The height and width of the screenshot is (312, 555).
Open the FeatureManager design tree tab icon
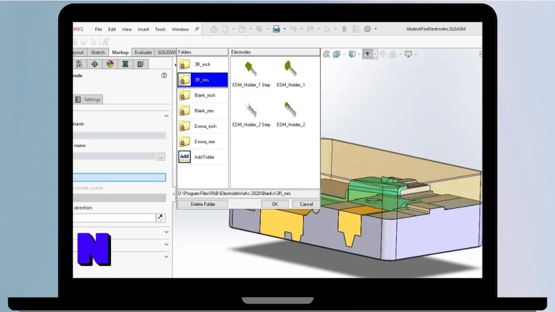tap(79, 64)
